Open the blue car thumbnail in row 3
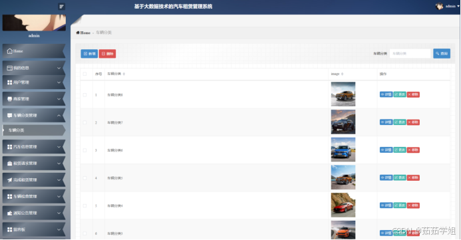Viewport: 461px width, 240px height. [343, 150]
